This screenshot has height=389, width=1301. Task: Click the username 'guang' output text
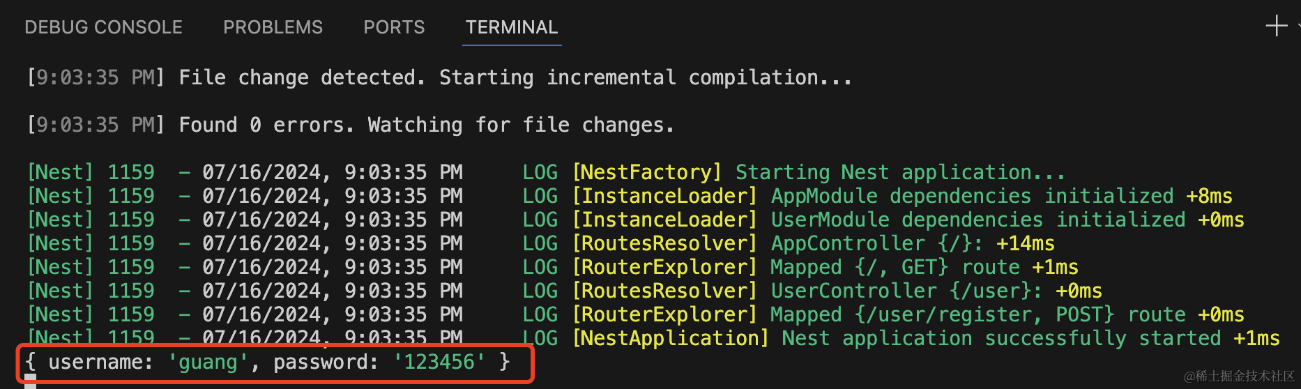coord(208,362)
